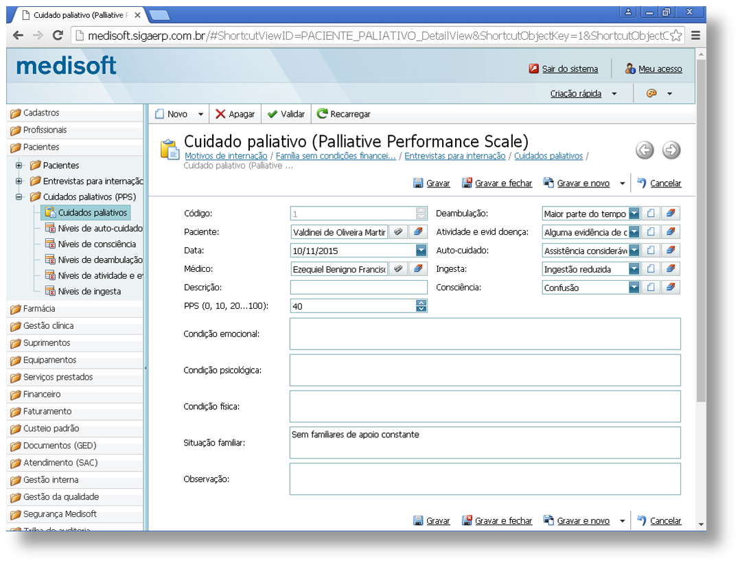
Task: Open Níveis de ingesta tree item
Action: point(83,291)
